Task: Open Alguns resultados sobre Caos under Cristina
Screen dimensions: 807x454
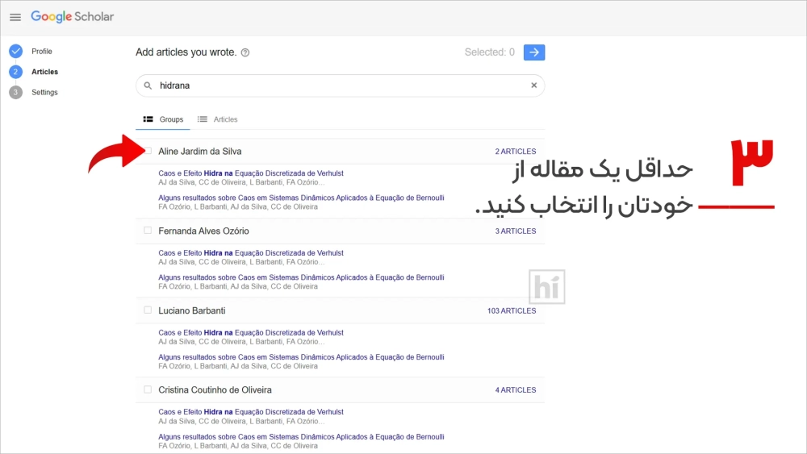Action: (301, 436)
